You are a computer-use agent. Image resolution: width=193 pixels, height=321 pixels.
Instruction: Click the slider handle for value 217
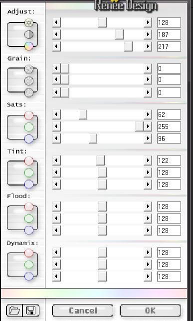128,46
